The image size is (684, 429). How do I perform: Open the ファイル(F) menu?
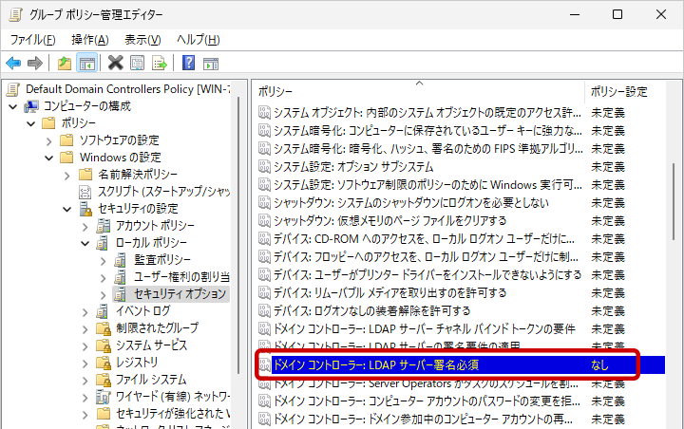point(32,39)
